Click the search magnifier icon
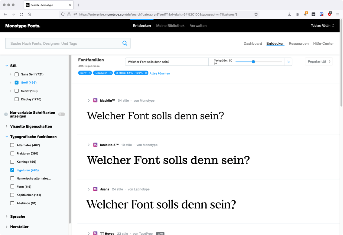 point(125,43)
